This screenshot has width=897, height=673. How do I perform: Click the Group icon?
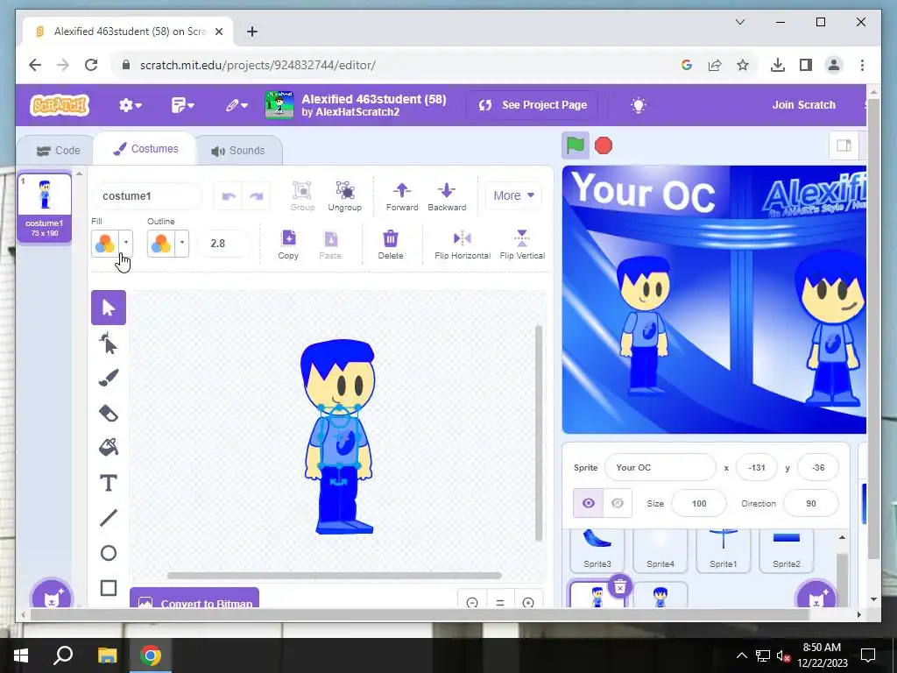click(x=302, y=195)
